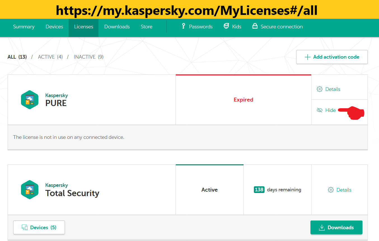Image resolution: width=379 pixels, height=241 pixels.
Task: Open Passwords from the navigation bar
Action: (x=197, y=27)
